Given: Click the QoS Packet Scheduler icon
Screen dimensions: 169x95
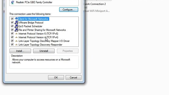Looking at the screenshot, I should tap(16, 26).
